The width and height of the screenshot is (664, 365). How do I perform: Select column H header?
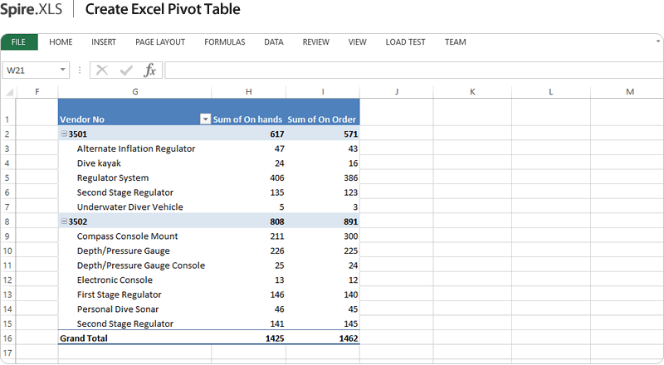[x=249, y=91]
